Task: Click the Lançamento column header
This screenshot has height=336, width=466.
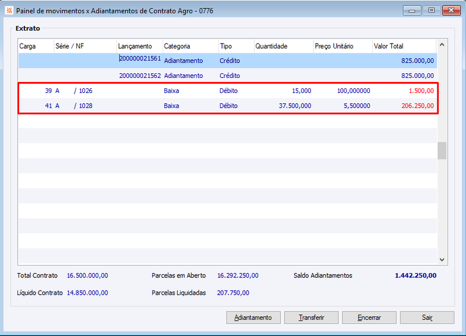Action: tap(140, 47)
